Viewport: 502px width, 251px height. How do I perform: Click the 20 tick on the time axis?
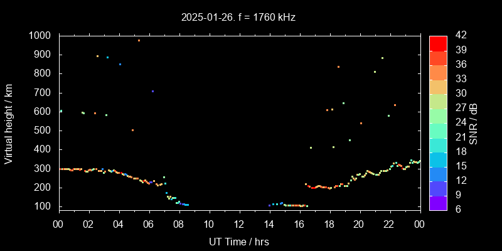pos(359,224)
